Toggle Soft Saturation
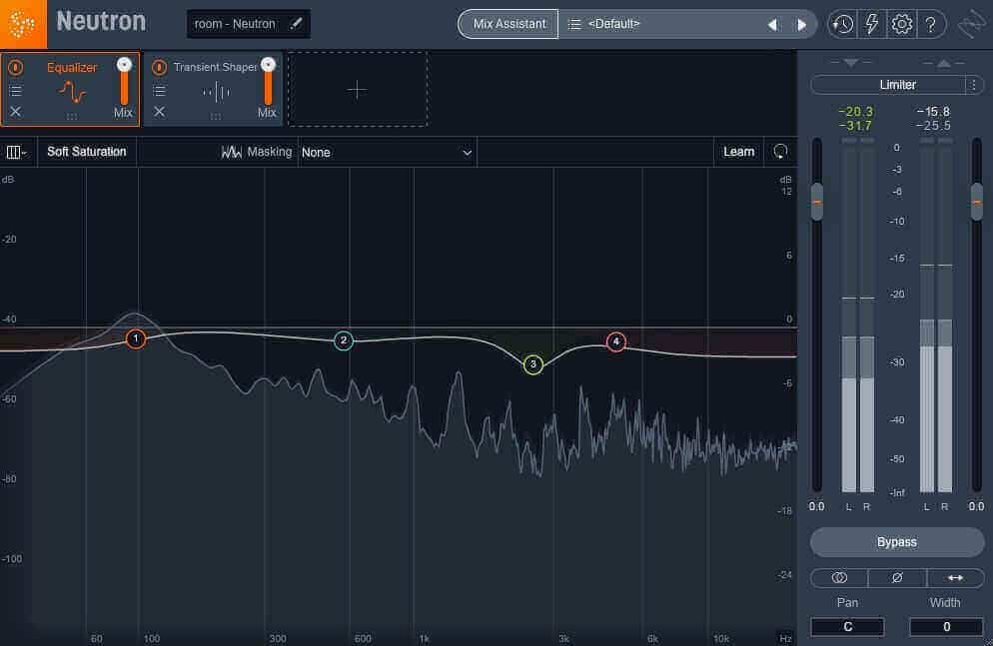 (x=87, y=152)
